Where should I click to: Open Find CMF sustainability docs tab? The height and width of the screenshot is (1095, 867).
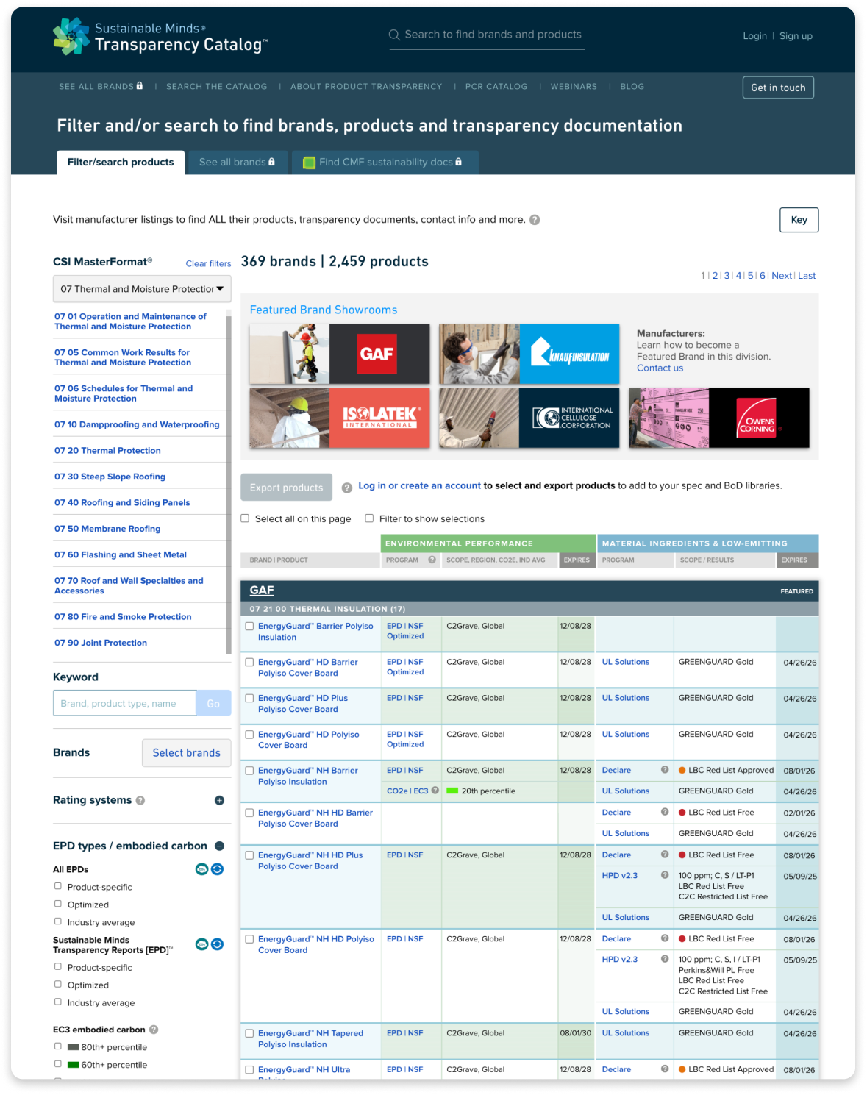pos(385,162)
